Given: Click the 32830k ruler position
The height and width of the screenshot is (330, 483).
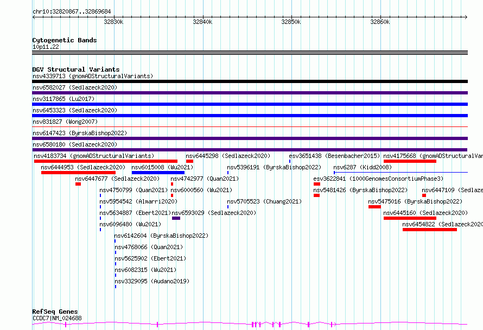Looking at the screenshot, I should 113,22.
